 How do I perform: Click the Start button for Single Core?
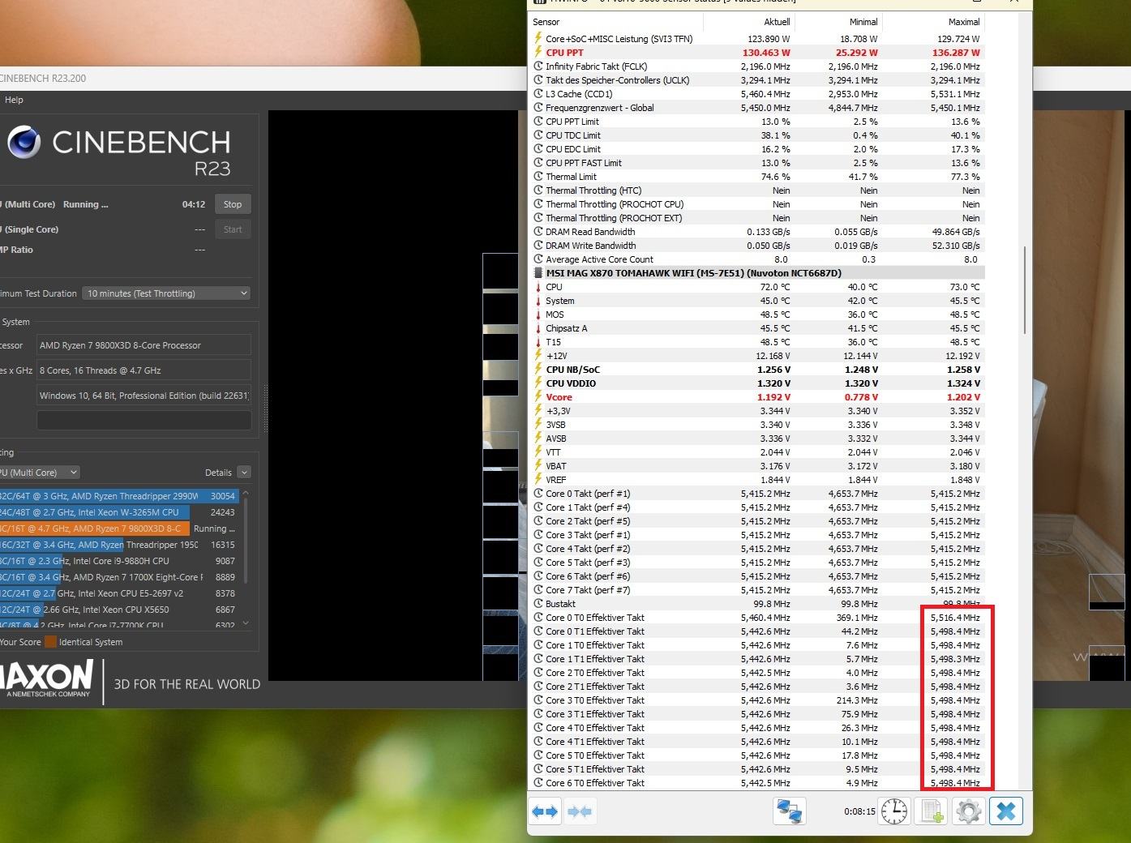233,229
